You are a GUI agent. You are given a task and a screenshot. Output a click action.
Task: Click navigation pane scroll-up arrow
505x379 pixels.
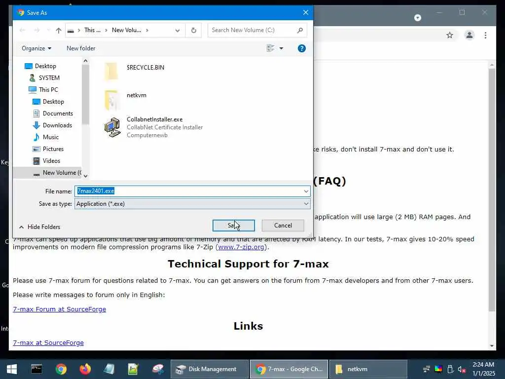85,61
